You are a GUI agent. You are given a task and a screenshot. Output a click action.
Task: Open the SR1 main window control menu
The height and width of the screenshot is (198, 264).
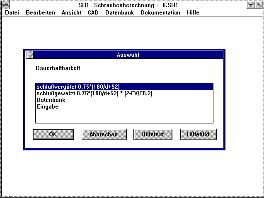[x=5, y=5]
